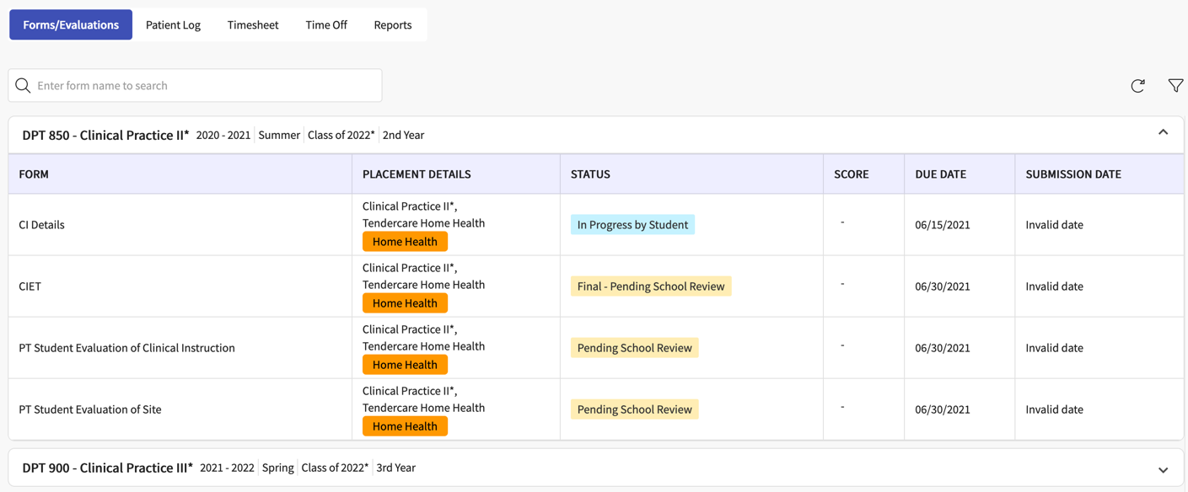The image size is (1188, 492).
Task: Click the In Progress by Student status badge
Action: click(x=632, y=224)
